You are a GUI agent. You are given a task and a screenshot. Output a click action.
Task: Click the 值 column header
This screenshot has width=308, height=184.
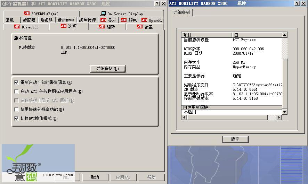(257, 35)
